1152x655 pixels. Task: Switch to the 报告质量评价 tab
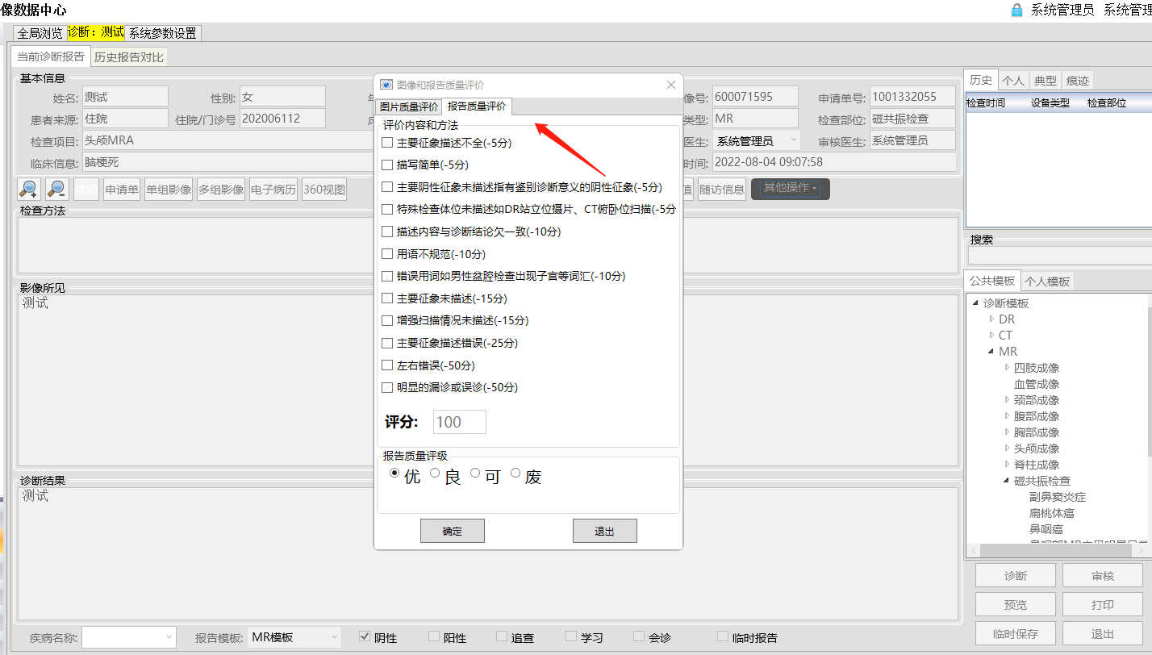tap(477, 106)
